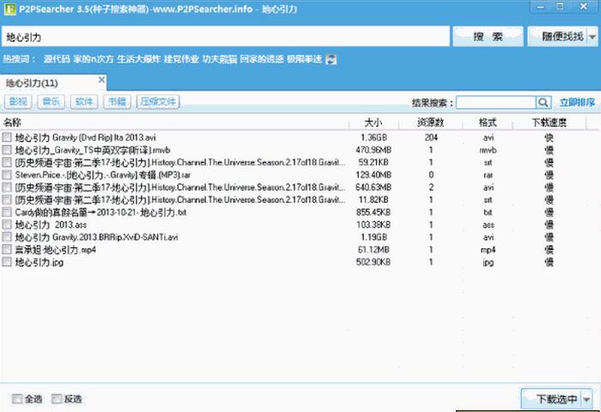This screenshot has height=412, width=601.
Task: Tick the checkbox for 地心引力.jpg
Action: point(8,262)
